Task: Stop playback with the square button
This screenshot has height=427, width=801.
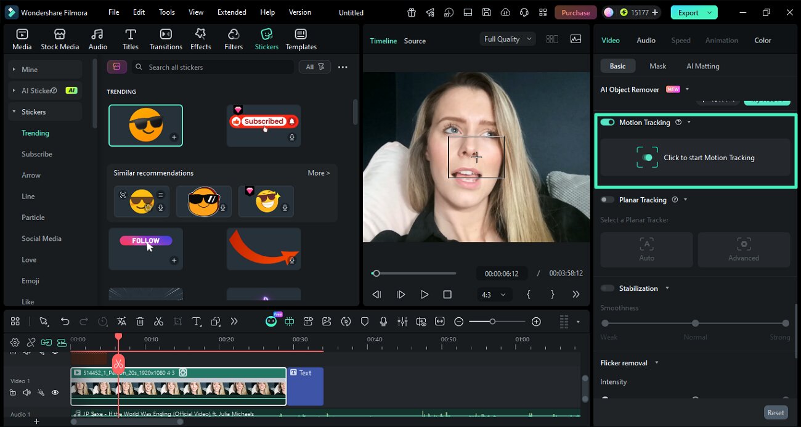Action: [447, 295]
